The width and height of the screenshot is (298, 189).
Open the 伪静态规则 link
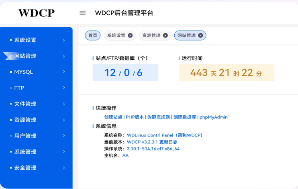click(x=158, y=117)
